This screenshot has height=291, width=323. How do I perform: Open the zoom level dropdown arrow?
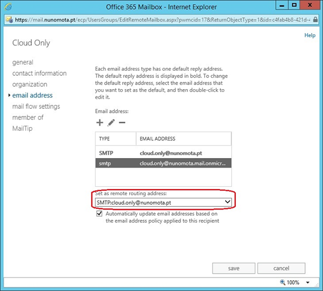tap(308, 283)
